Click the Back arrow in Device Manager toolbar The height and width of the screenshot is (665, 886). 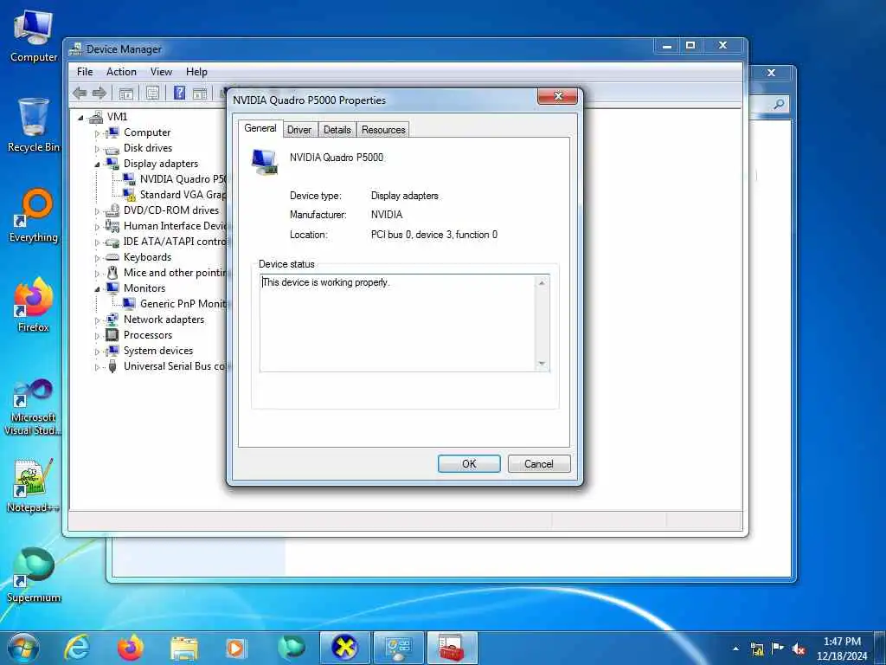[80, 94]
